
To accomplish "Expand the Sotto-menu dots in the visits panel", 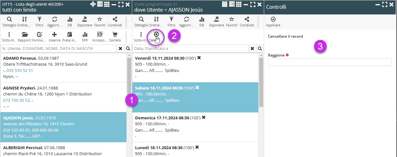I will [141, 35].
